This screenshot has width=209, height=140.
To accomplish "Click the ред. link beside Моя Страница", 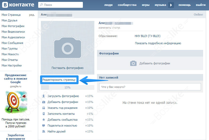I will [32, 15].
